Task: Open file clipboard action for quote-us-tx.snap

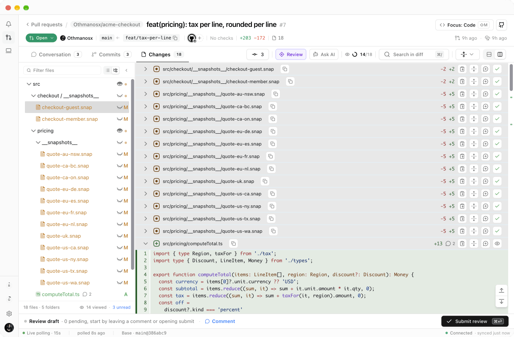Action: click(x=462, y=219)
